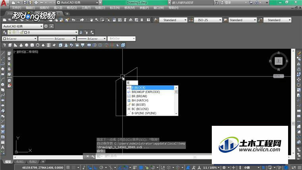
Task: Click the Plot/Print icon in quick access toolbar
Action: [36, 2]
